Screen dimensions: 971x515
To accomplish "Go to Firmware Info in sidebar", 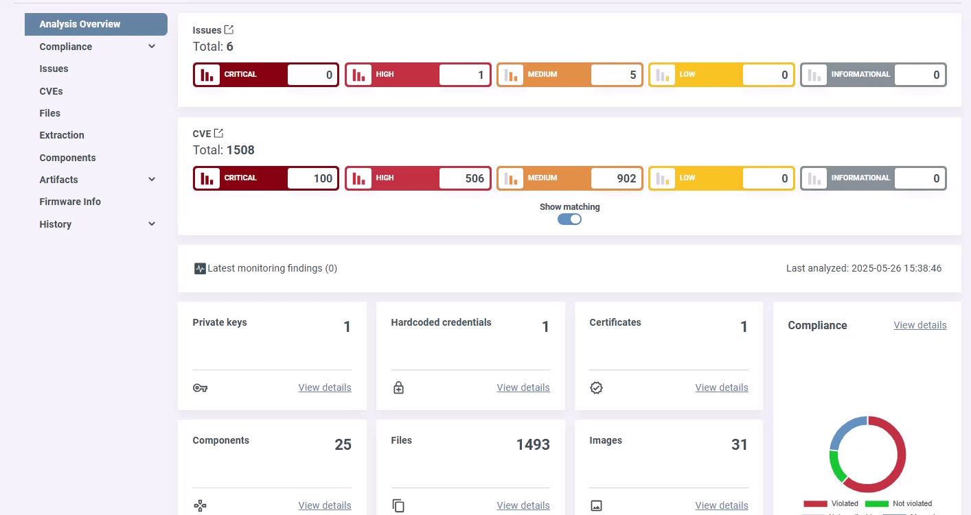I will [x=70, y=202].
